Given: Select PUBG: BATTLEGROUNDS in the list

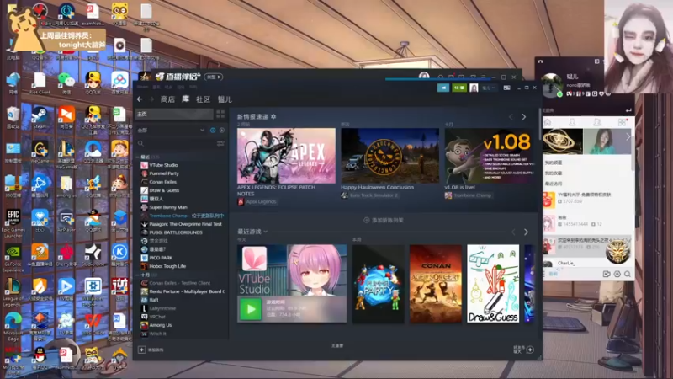Looking at the screenshot, I should point(176,232).
